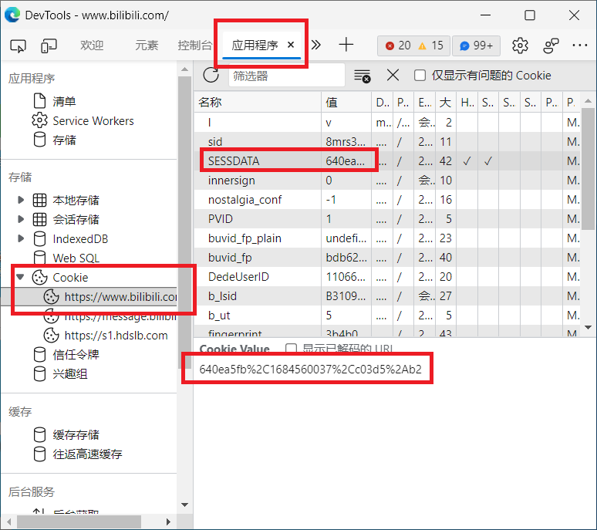Select the DedeUserID cookie row
Image resolution: width=597 pixels, height=530 pixels.
pyautogui.click(x=387, y=277)
